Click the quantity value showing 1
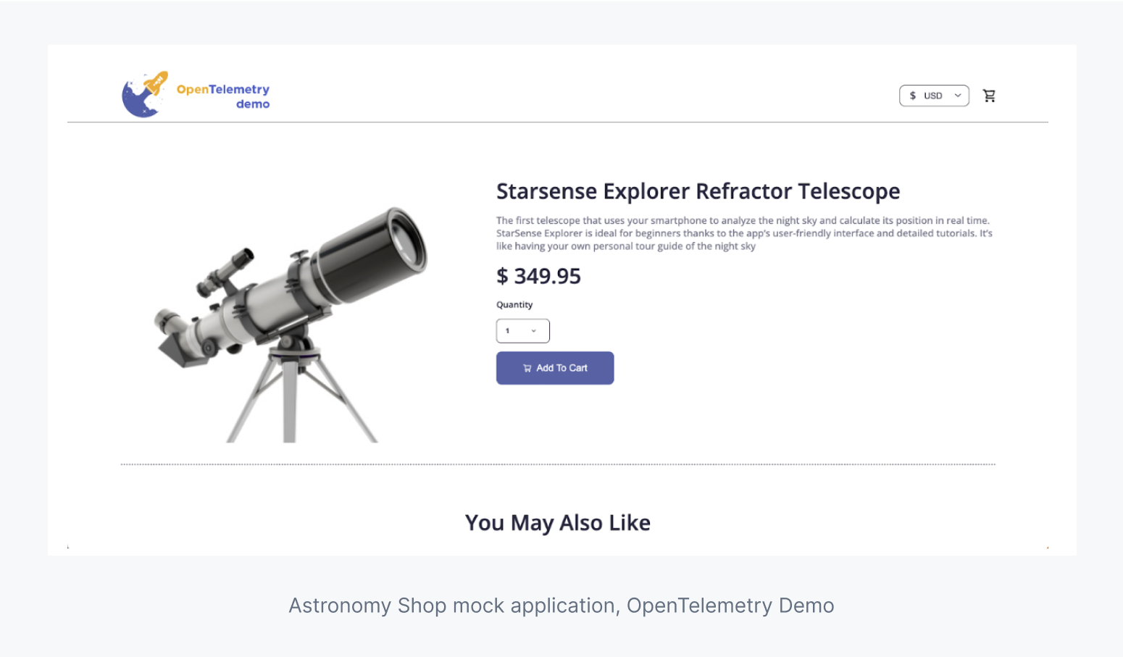The width and height of the screenshot is (1123, 657). click(507, 331)
